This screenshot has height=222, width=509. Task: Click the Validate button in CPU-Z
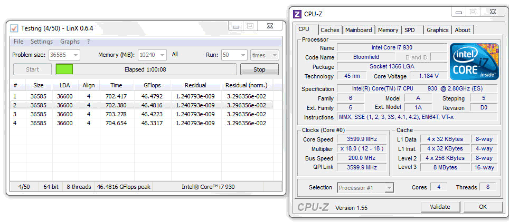[440, 207]
